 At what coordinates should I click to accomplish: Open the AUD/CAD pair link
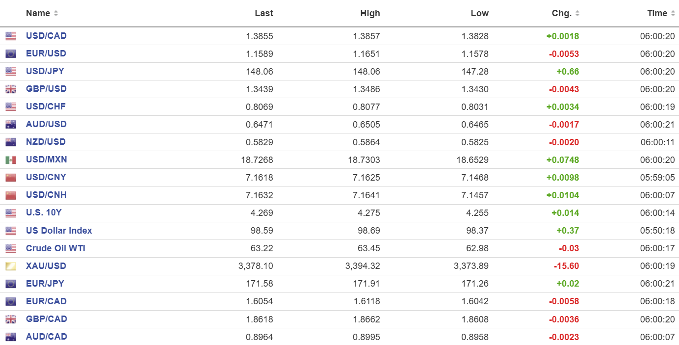click(x=47, y=337)
